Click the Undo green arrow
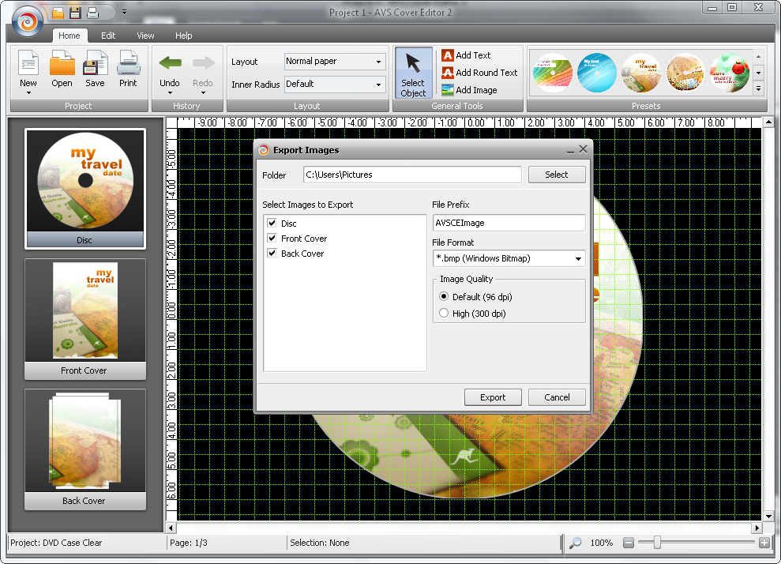The height and width of the screenshot is (564, 781). point(170,64)
